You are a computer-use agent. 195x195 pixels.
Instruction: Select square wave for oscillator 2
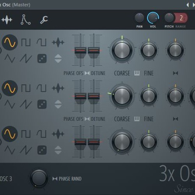26,88
